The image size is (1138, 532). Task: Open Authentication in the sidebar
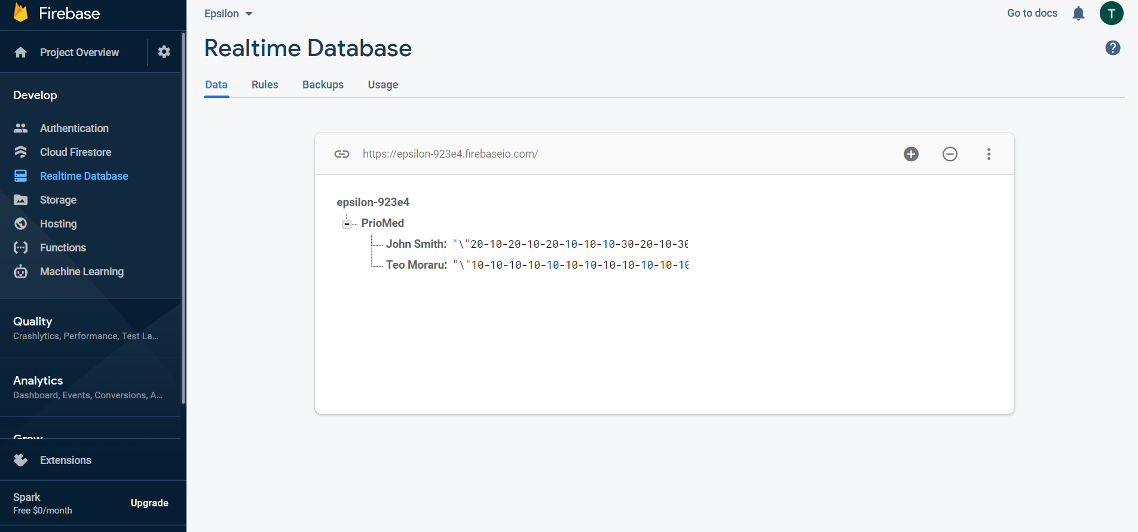pos(74,128)
